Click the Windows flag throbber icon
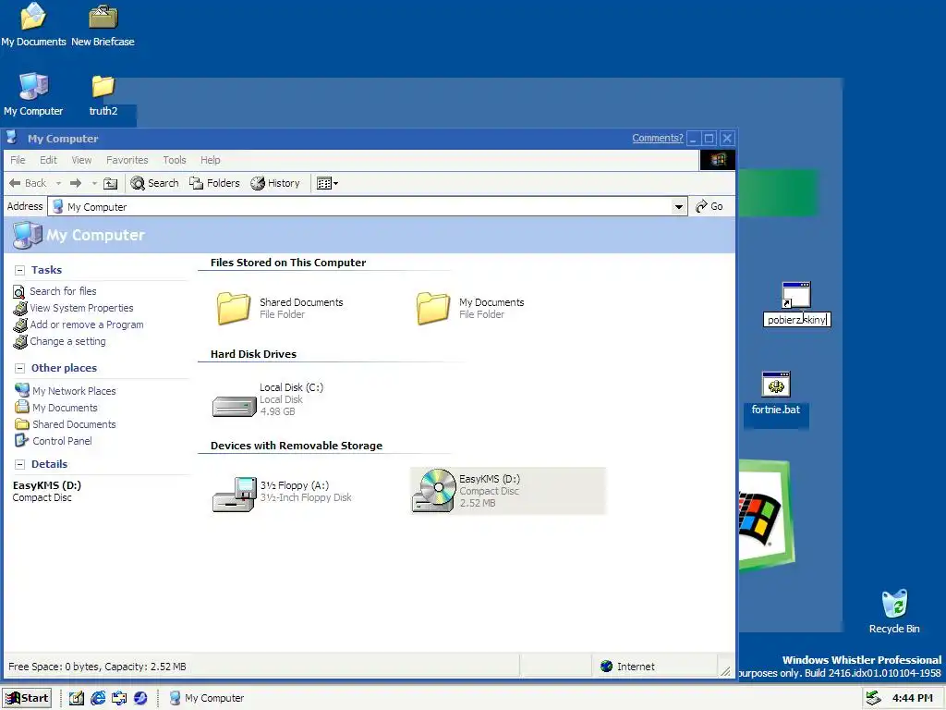 717,160
